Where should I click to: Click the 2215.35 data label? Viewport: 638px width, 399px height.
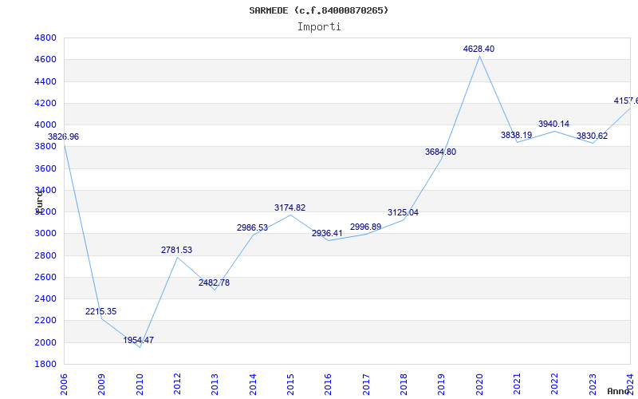pyautogui.click(x=101, y=311)
